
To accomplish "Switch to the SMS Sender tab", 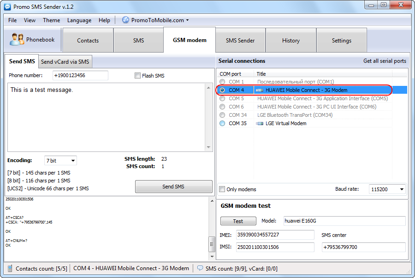I will 240,40.
